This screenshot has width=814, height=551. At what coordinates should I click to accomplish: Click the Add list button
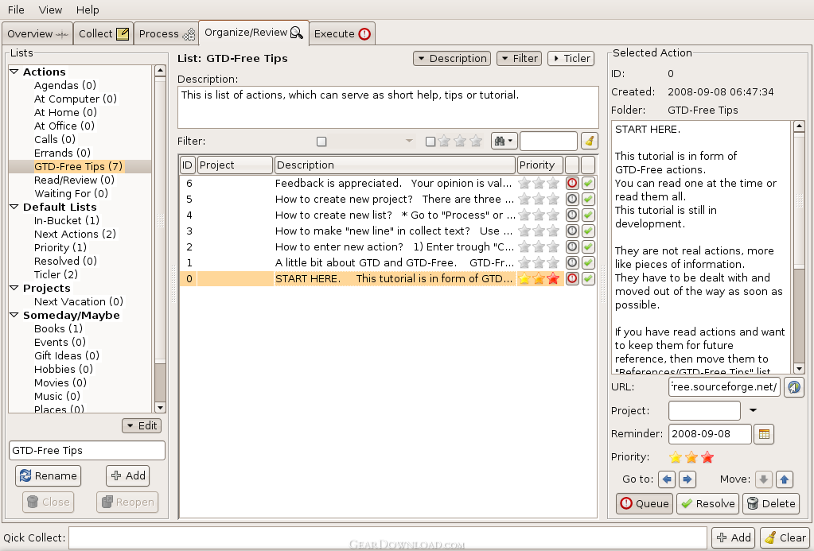pyautogui.click(x=127, y=475)
